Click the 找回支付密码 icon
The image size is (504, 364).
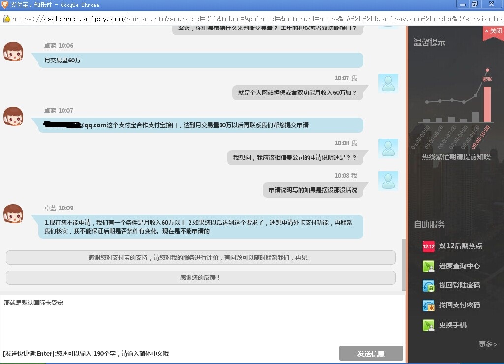pyautogui.click(x=428, y=305)
